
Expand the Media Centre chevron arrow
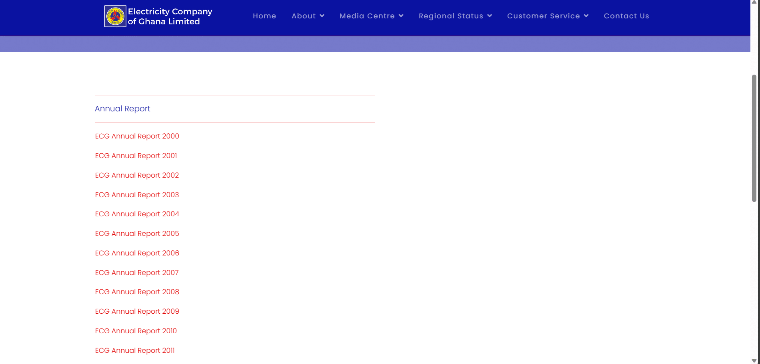coord(401,16)
